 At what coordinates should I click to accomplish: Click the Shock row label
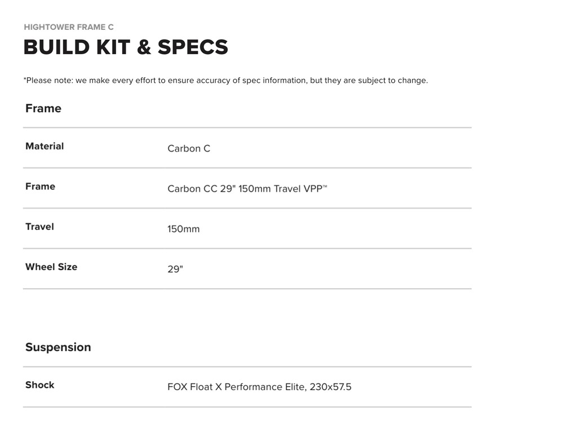point(40,385)
